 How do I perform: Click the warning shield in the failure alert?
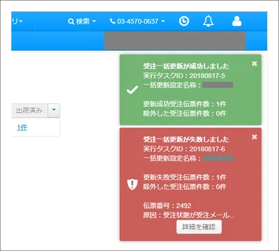133,184
